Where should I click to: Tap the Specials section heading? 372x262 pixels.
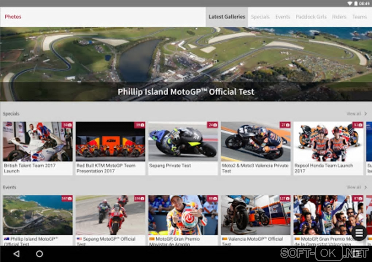click(x=11, y=114)
